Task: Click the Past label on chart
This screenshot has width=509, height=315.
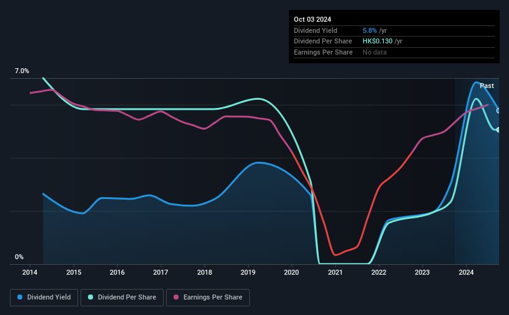Action: pyautogui.click(x=487, y=86)
